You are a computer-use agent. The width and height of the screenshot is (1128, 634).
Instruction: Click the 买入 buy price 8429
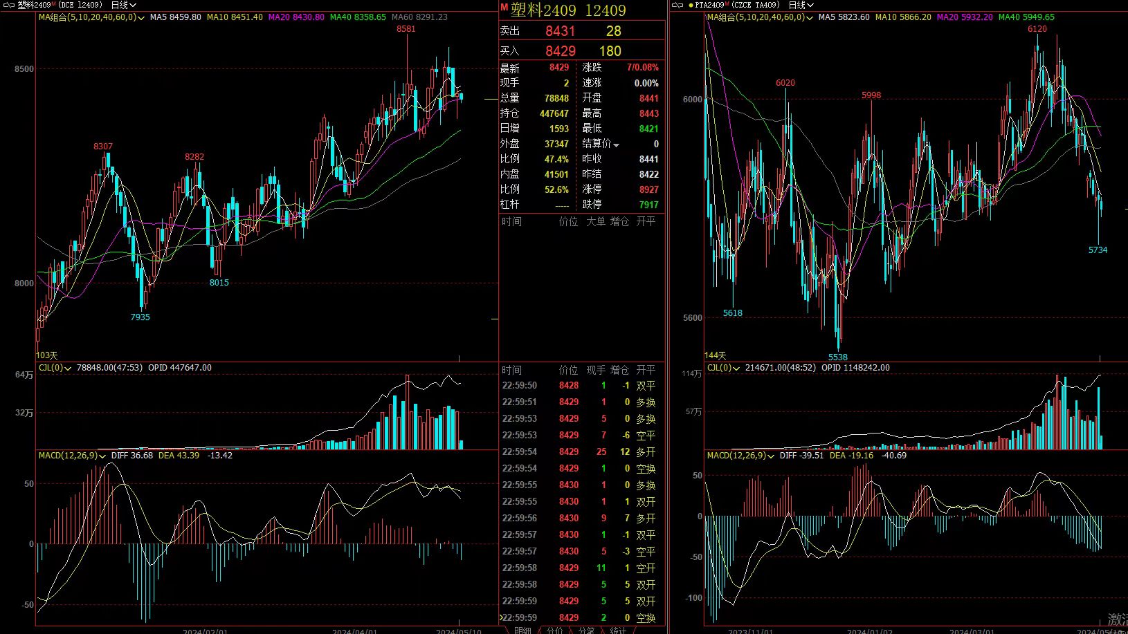point(560,51)
